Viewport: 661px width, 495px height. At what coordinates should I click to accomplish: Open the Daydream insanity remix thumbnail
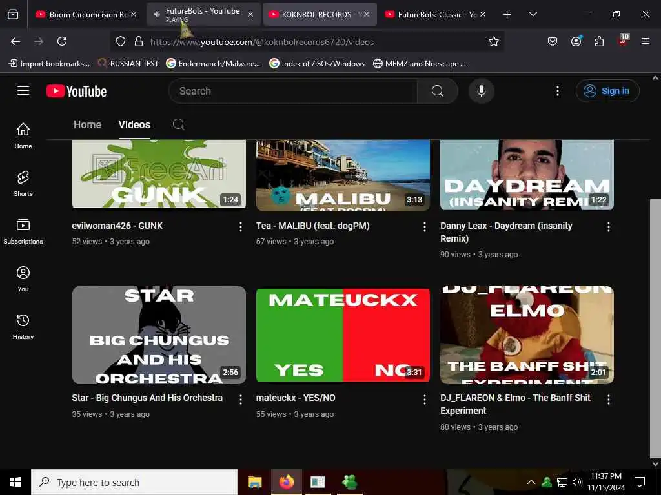[x=527, y=175]
